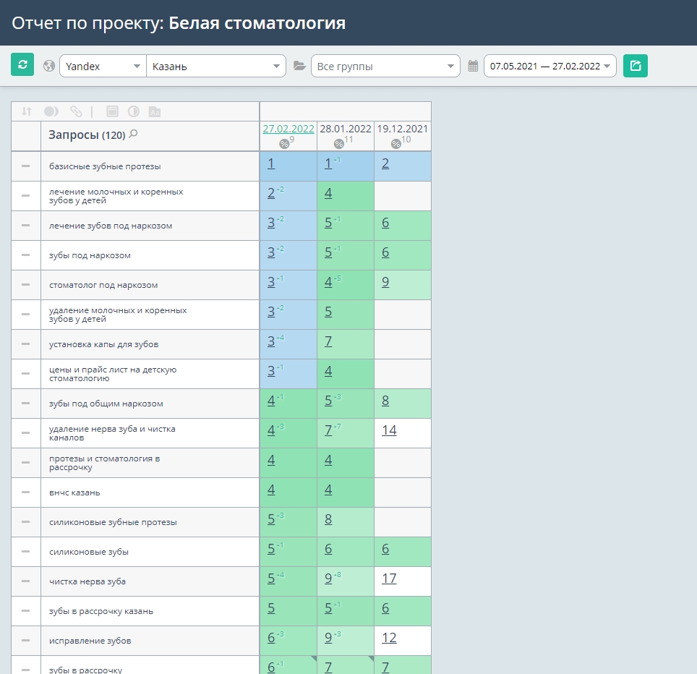Select the query лечение зубов под наркозом
The height and width of the screenshot is (674, 697).
click(110, 226)
